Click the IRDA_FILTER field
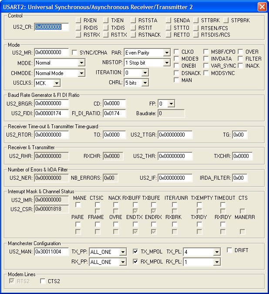Viewport: 269px width, 294px height. [240, 178]
